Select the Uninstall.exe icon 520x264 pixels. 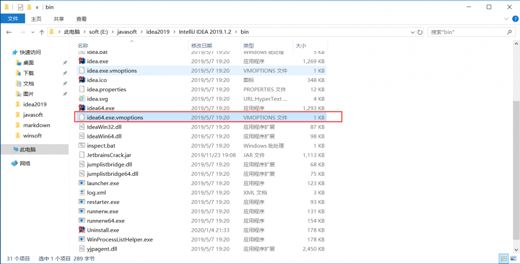coord(82,230)
